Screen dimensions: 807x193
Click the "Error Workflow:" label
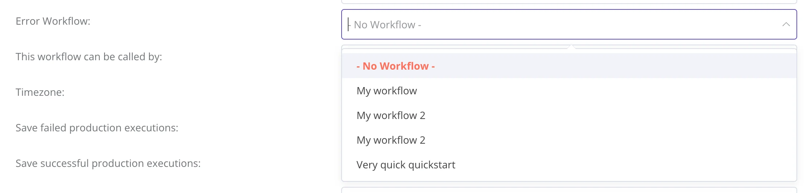pos(53,21)
